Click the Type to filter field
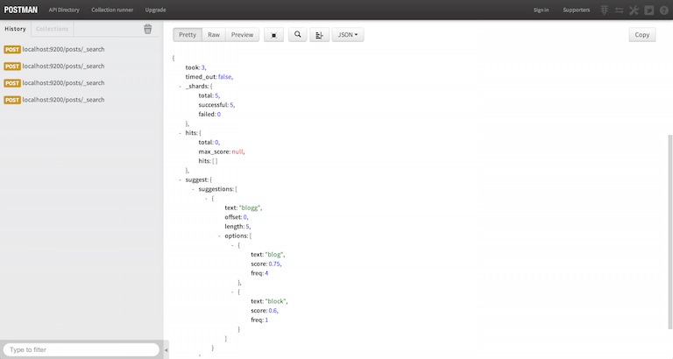This screenshot has width=673, height=359. (x=81, y=349)
